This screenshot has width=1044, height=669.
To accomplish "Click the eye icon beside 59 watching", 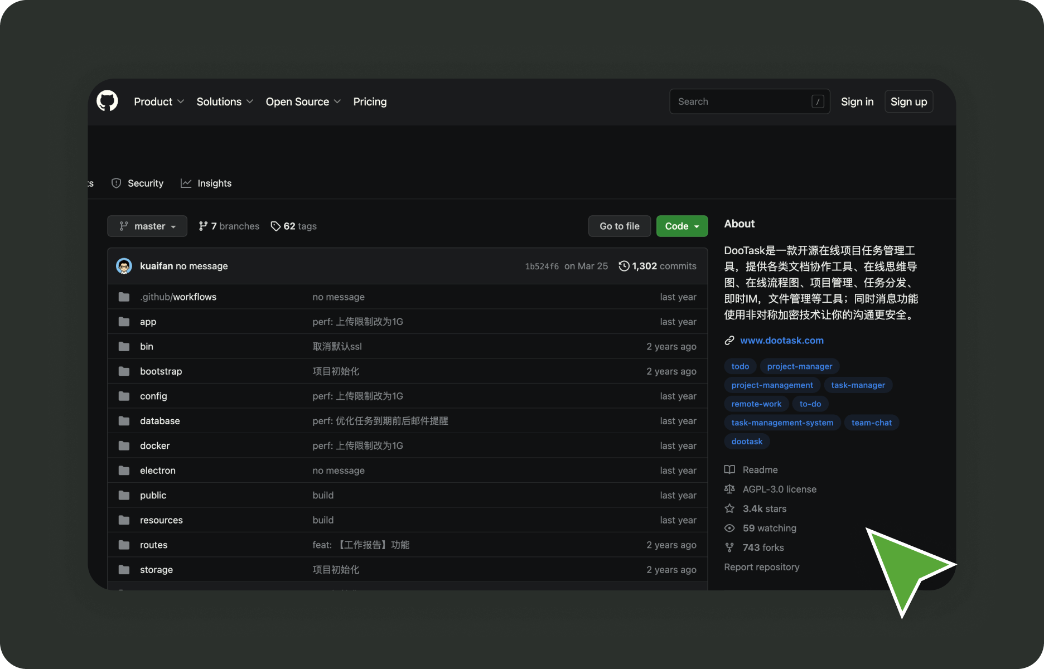I will coord(729,528).
